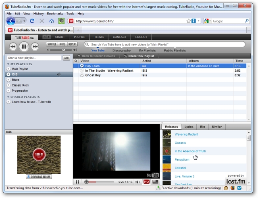Viewport: 258px width, 198px height.
Task: Collapse the Shared Playlists section
Action: pyautogui.click(x=8, y=97)
